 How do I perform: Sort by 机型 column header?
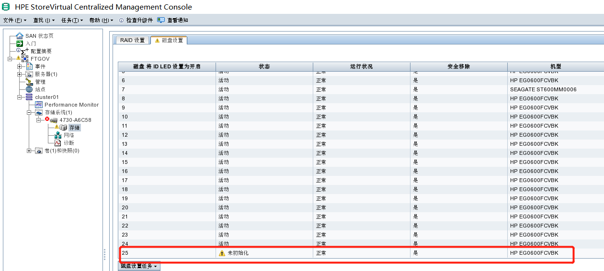click(x=556, y=66)
